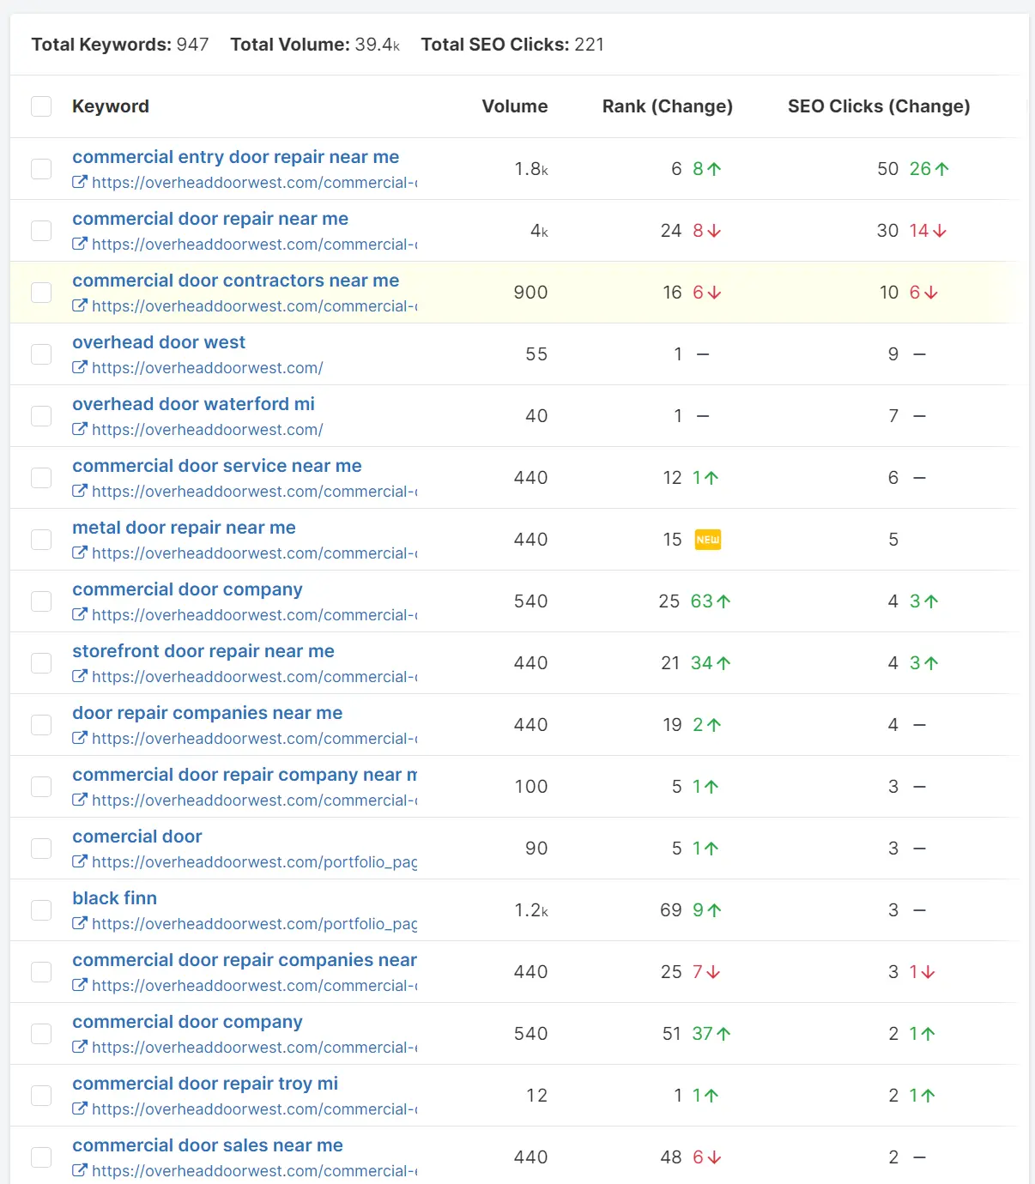The image size is (1035, 1184).
Task: Open external link icon under comercial door
Action: point(80,862)
